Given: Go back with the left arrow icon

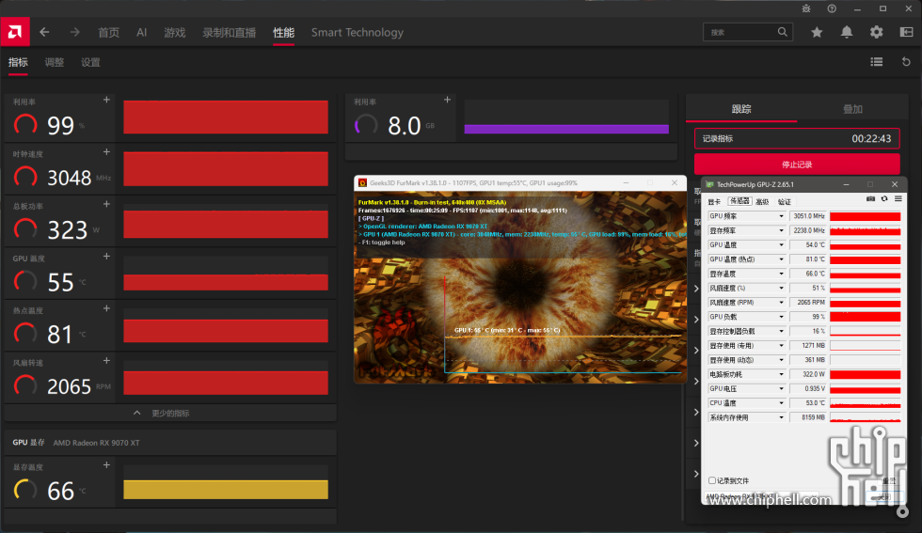Looking at the screenshot, I should 44,32.
